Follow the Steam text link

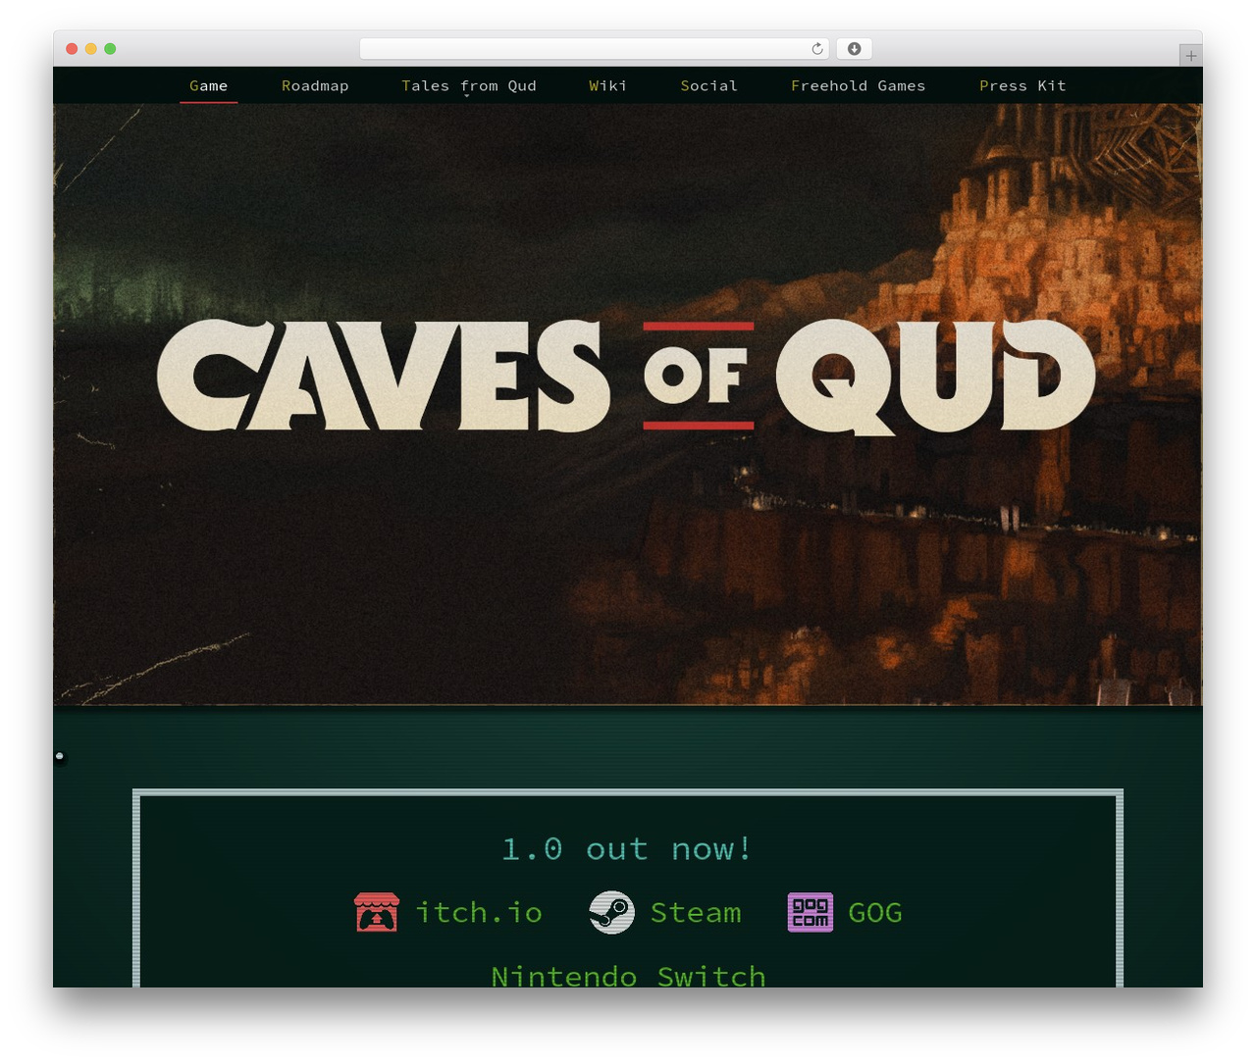tap(696, 913)
